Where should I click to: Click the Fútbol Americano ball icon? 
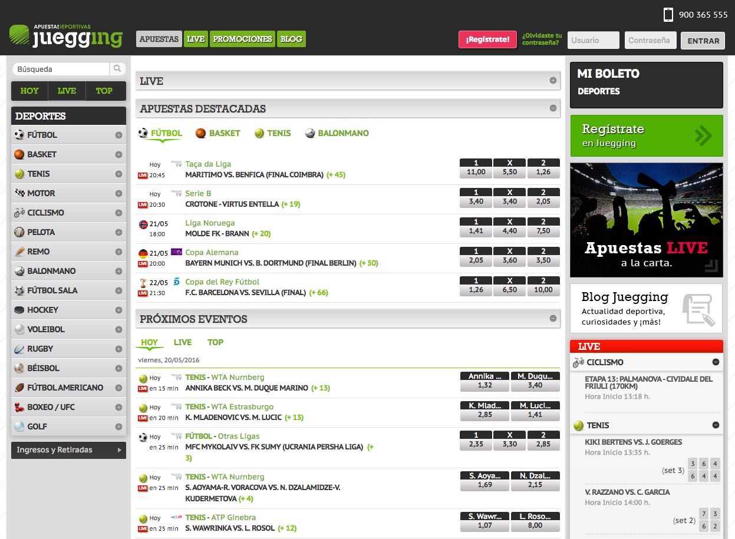click(19, 388)
